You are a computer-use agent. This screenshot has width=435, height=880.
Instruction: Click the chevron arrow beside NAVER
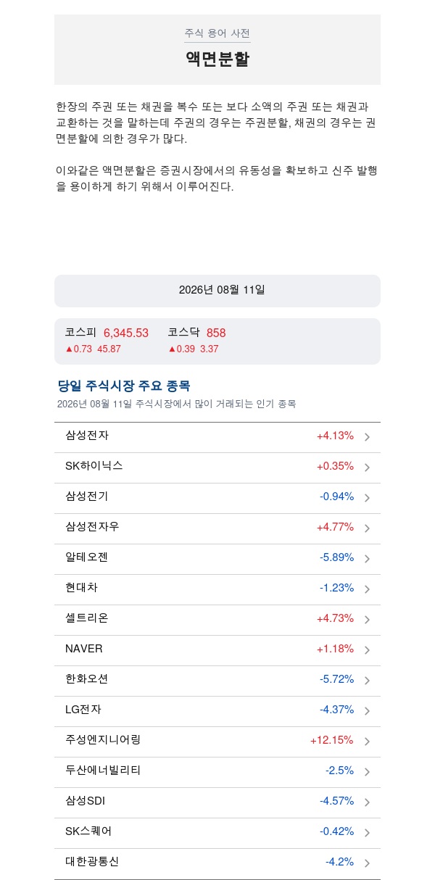(x=367, y=650)
